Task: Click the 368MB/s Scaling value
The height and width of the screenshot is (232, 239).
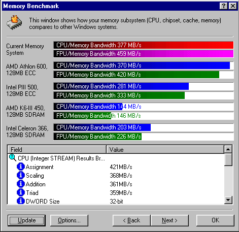Action: click(x=121, y=176)
